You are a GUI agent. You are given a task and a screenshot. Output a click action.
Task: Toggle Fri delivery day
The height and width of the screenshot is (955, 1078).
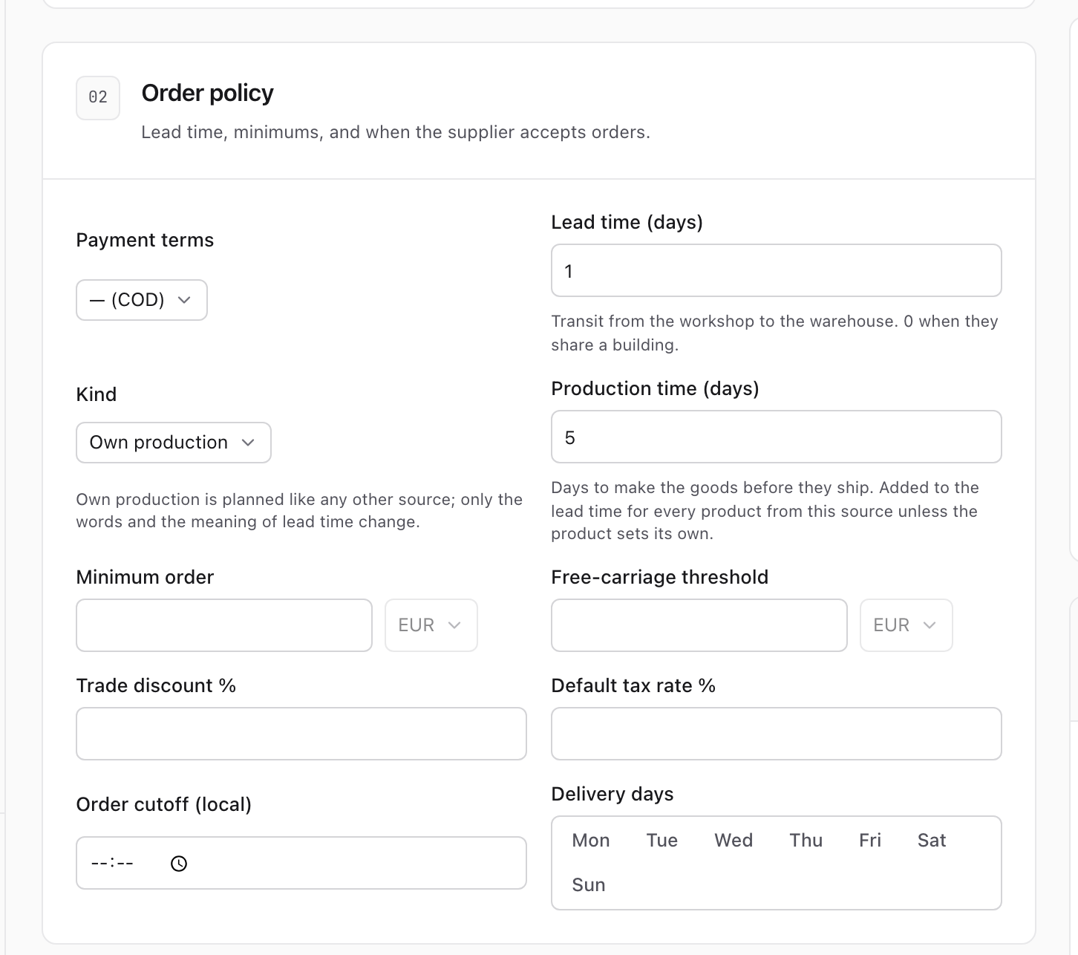point(870,840)
